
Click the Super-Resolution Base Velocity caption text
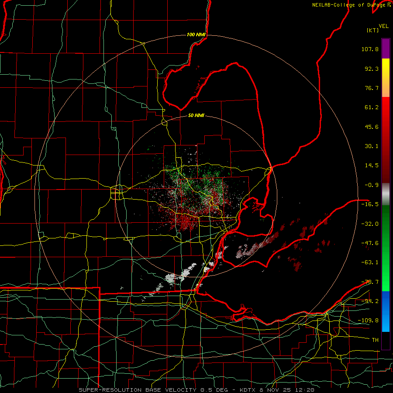pos(196,390)
